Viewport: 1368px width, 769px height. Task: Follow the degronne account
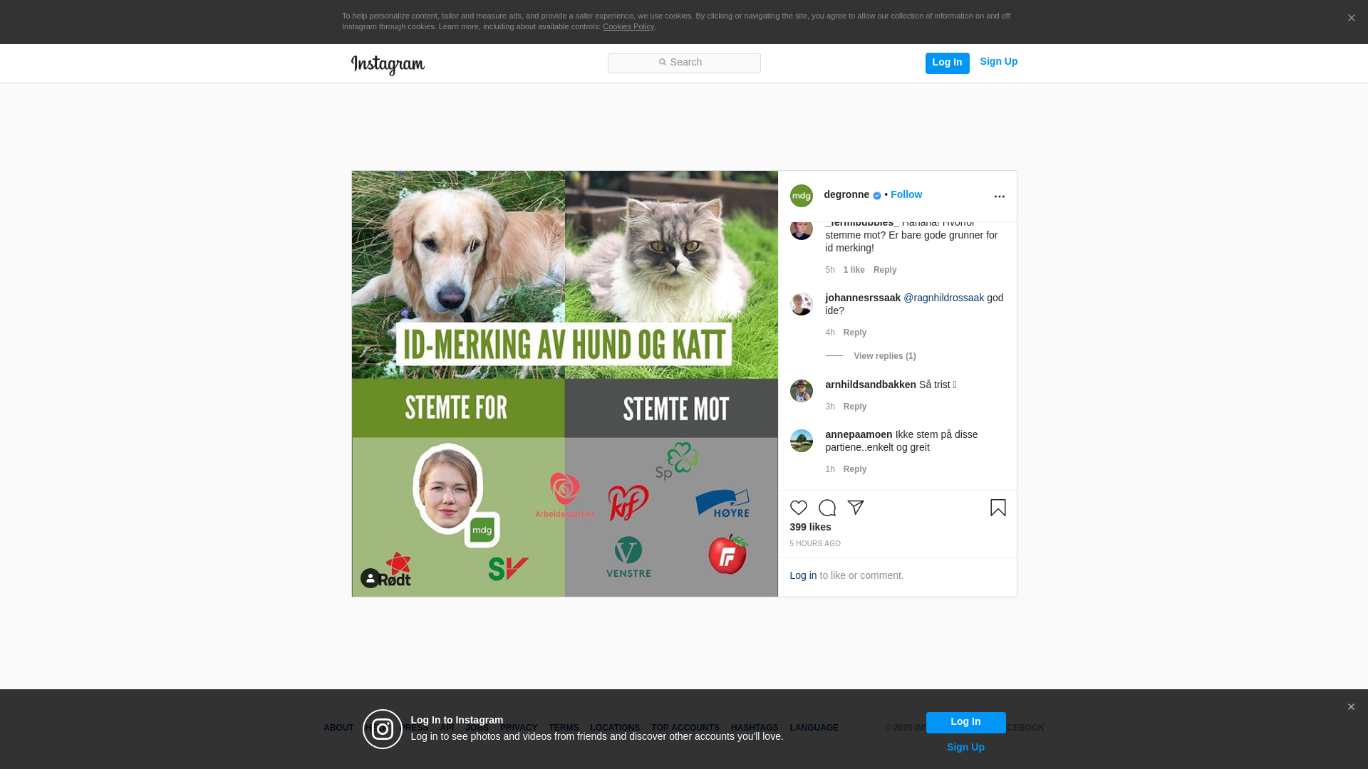(906, 195)
